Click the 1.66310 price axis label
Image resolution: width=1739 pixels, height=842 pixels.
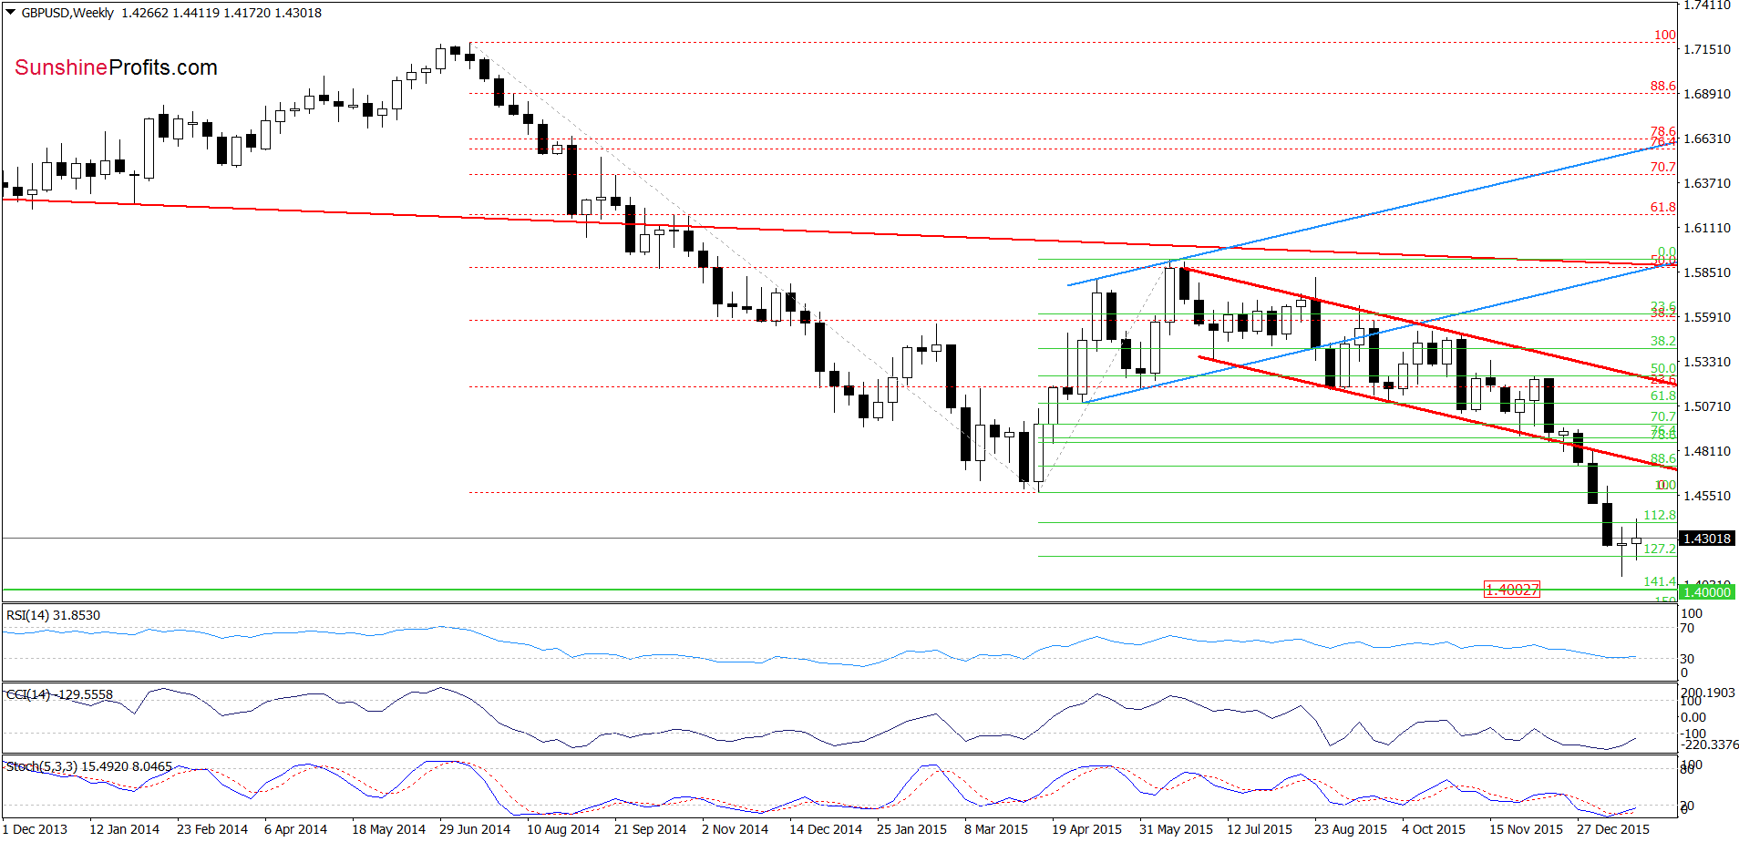(x=1706, y=139)
